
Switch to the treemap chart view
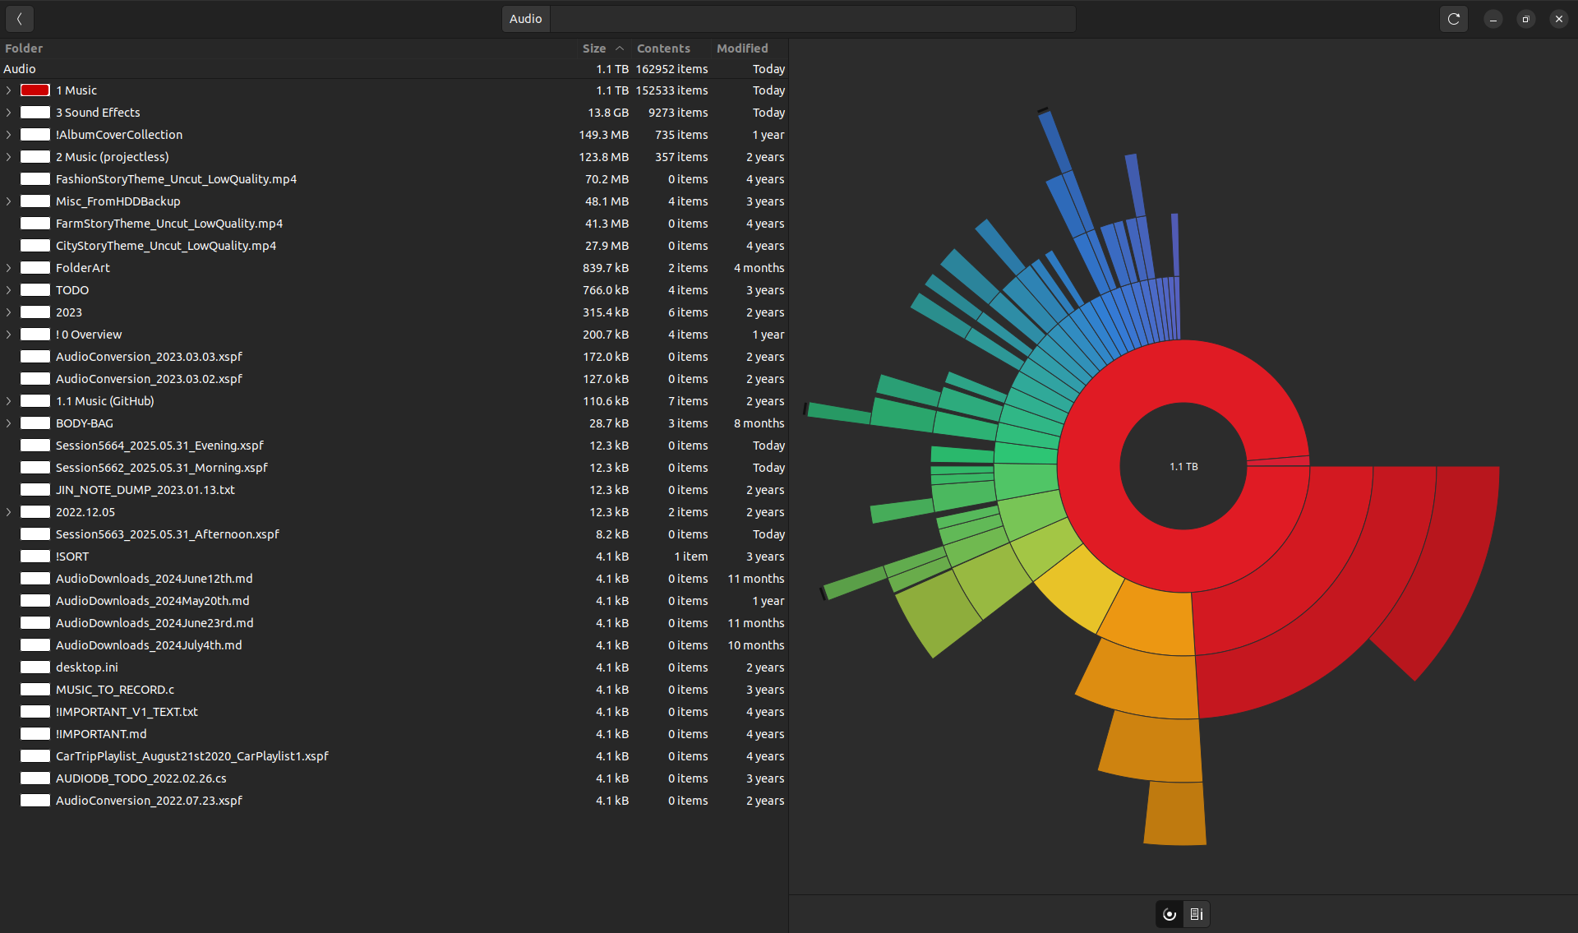pyautogui.click(x=1197, y=913)
